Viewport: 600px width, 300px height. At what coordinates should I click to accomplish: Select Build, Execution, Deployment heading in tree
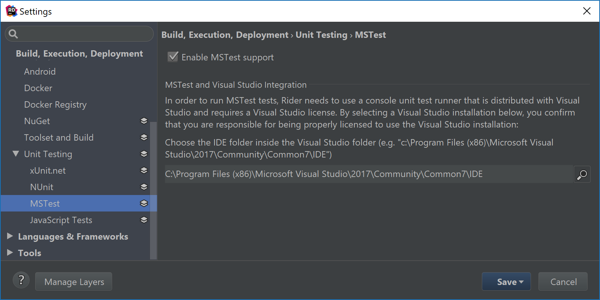point(79,54)
